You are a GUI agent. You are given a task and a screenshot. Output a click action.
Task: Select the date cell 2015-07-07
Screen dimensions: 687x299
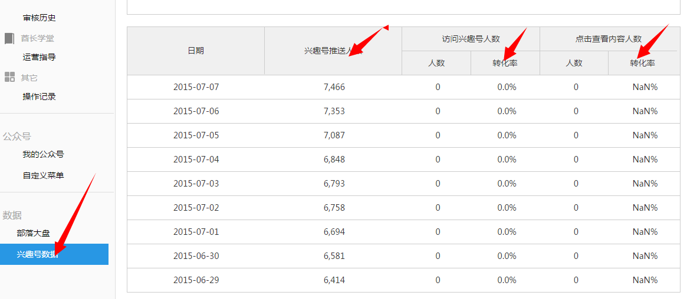point(196,87)
